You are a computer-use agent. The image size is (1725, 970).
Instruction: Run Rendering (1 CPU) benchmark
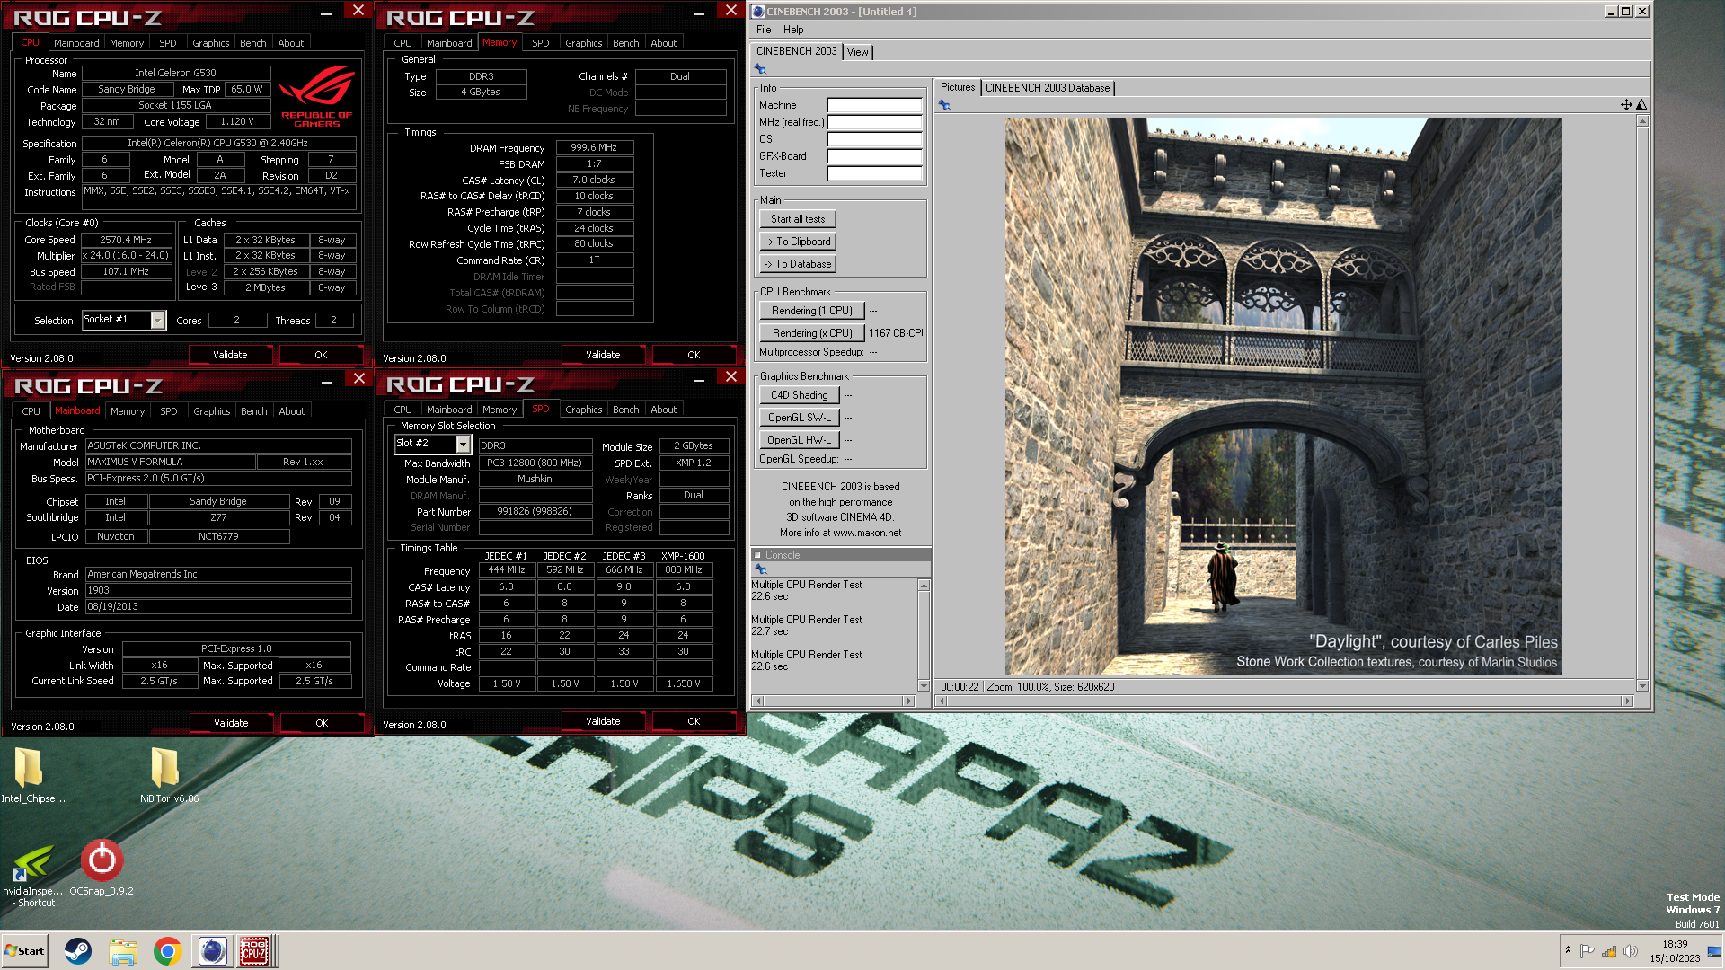point(811,311)
